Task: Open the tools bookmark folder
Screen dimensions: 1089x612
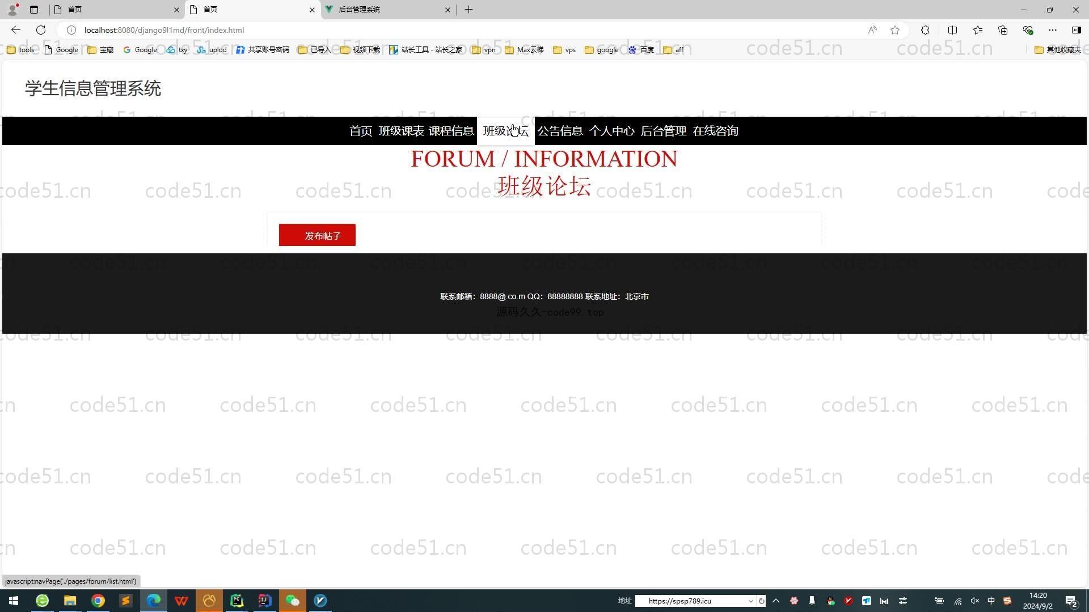Action: (20, 50)
